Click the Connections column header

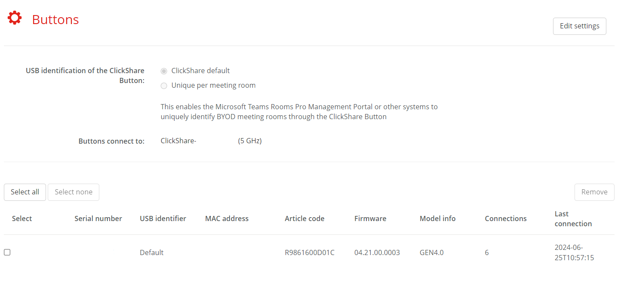click(506, 218)
